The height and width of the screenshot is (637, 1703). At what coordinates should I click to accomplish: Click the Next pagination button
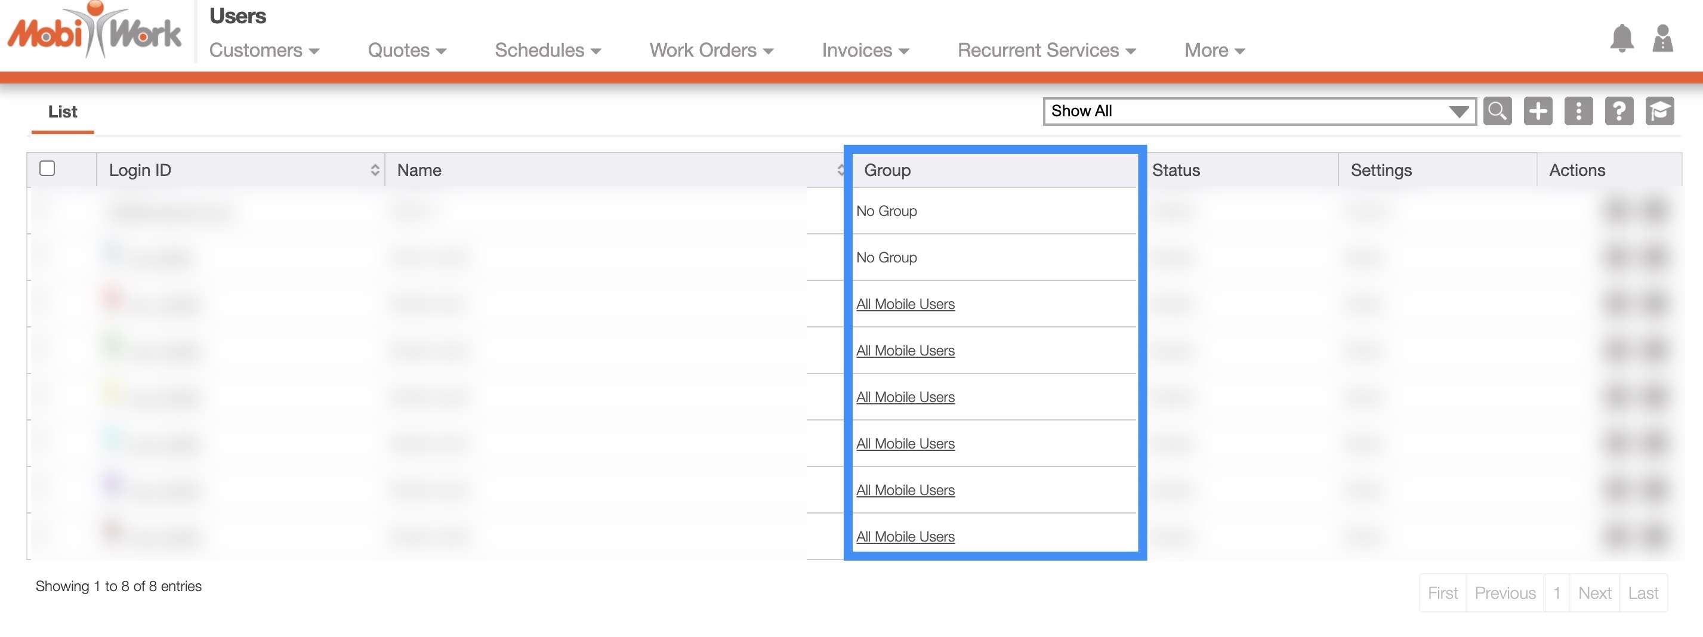tap(1594, 593)
